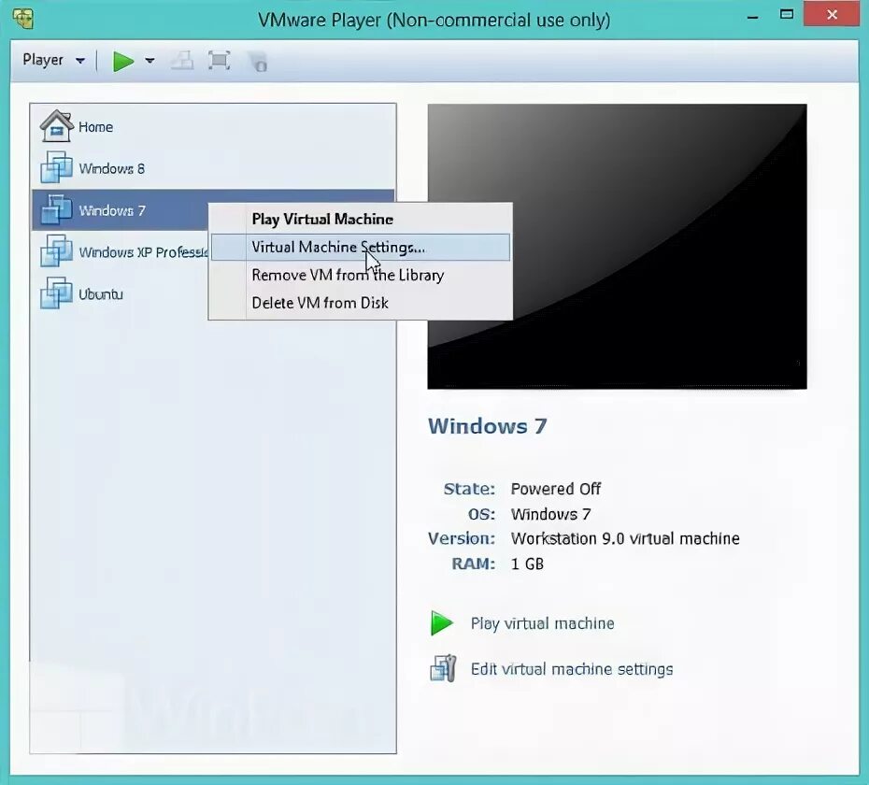
Task: Click the green Play toolbar icon
Action: [x=123, y=61]
